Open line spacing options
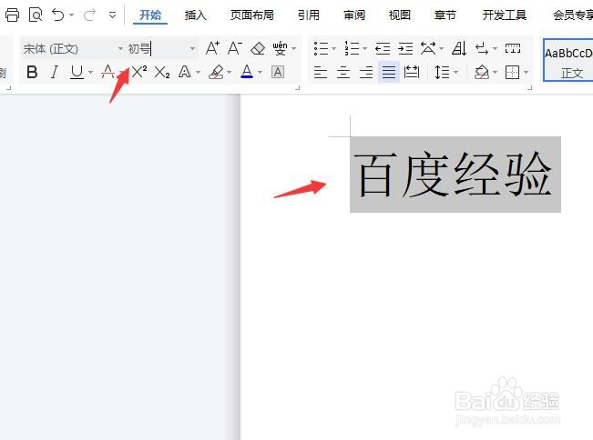The width and height of the screenshot is (593, 440). pos(442,72)
